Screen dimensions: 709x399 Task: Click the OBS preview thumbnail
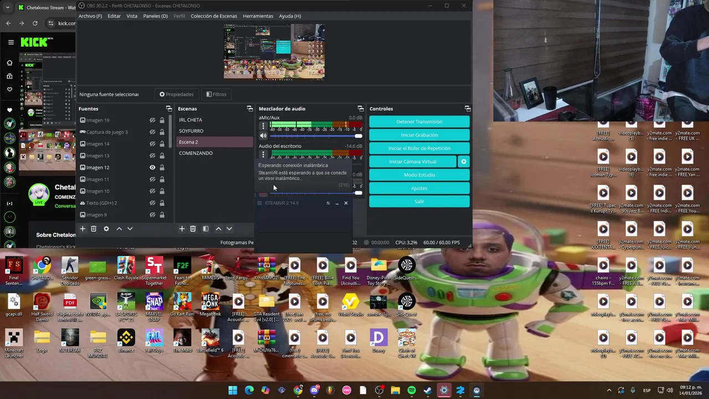pos(274,52)
